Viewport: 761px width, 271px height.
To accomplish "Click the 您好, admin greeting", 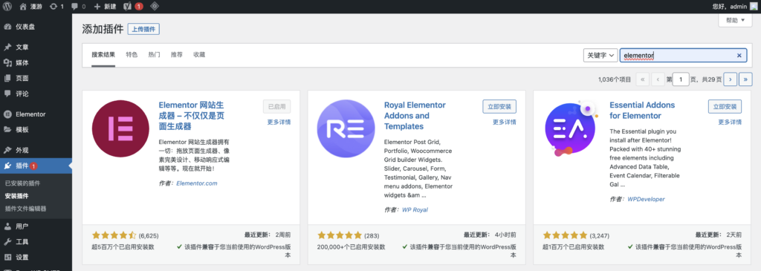I will [x=730, y=7].
